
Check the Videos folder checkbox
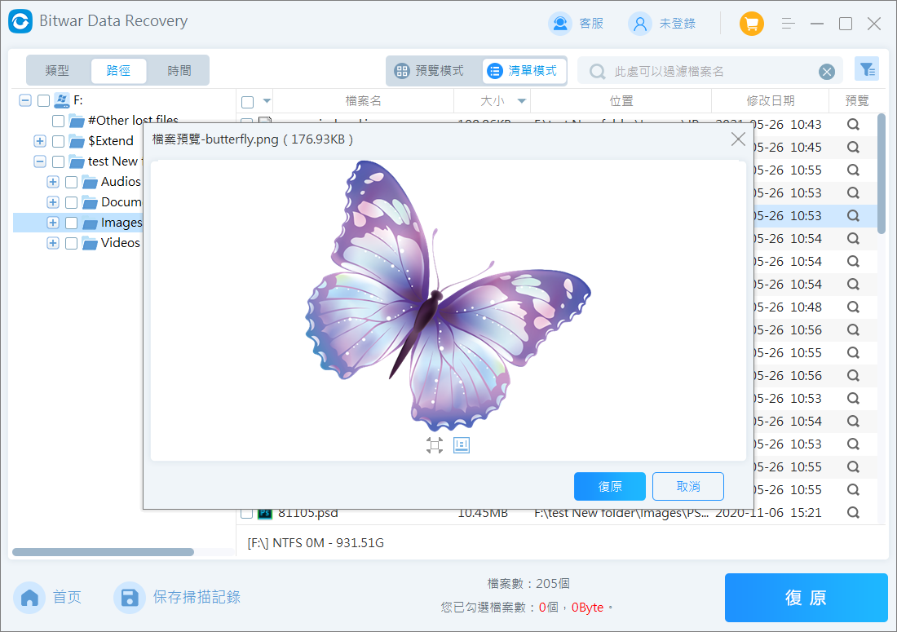click(x=71, y=243)
